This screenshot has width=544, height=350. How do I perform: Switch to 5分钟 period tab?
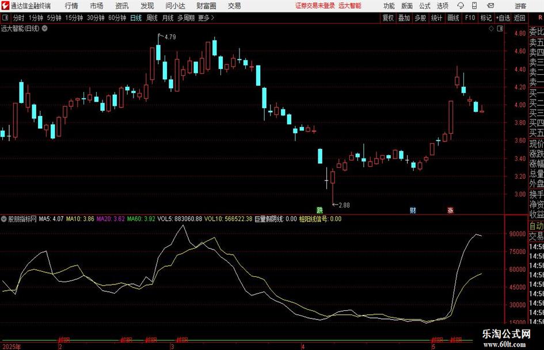point(54,18)
